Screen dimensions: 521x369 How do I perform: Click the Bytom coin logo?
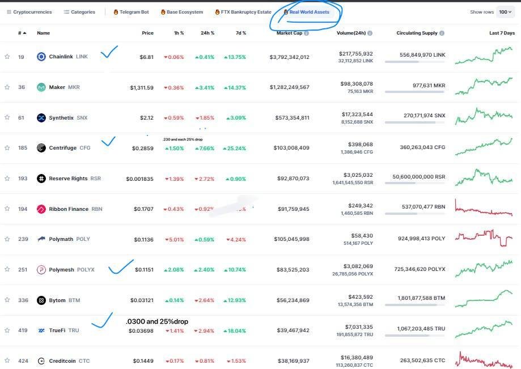point(41,300)
